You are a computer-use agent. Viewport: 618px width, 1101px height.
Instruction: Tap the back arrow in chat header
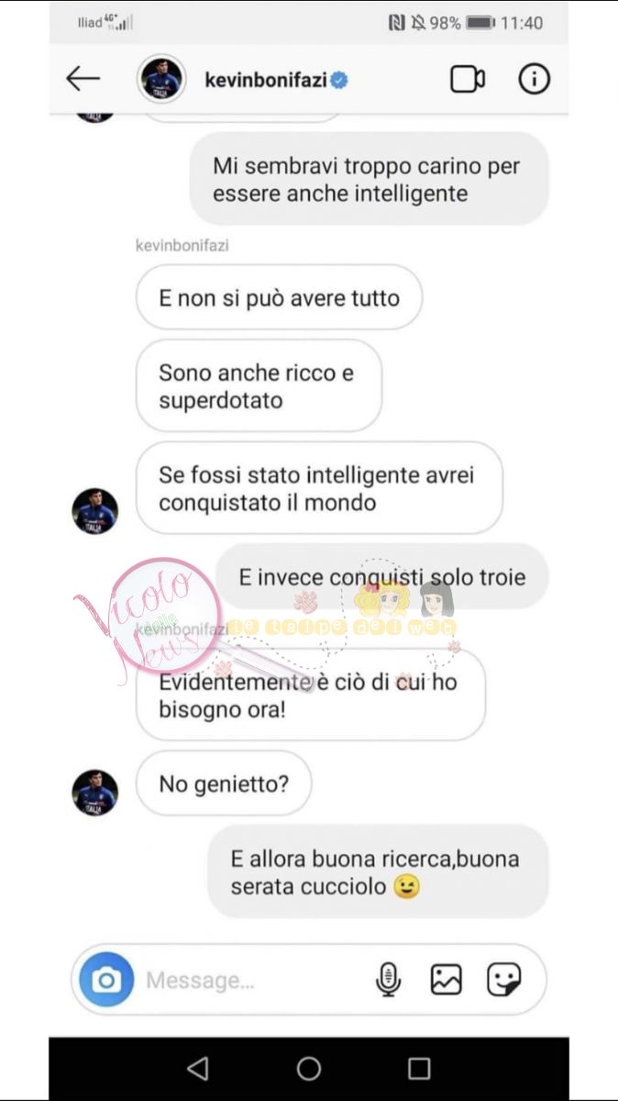83,79
